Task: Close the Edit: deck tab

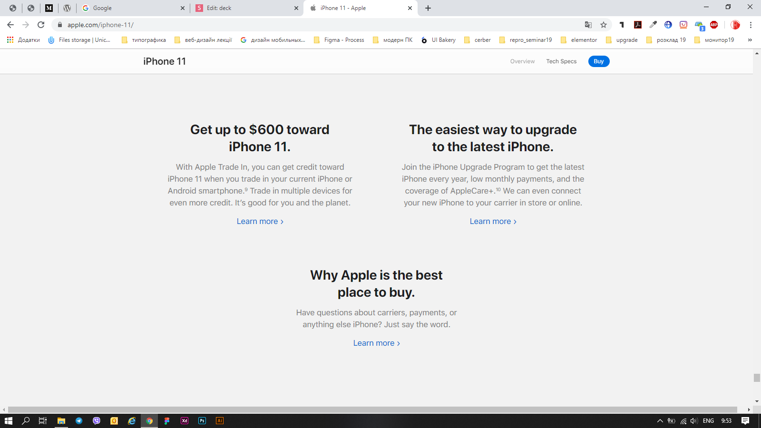Action: pyautogui.click(x=296, y=8)
